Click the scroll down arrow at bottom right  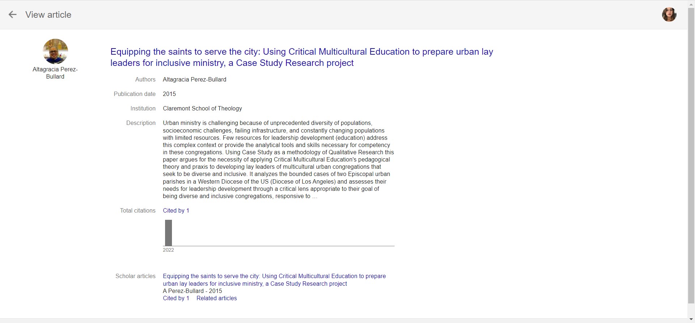691,319
